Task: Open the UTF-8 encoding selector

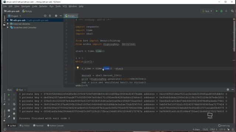Action: coord(222,129)
